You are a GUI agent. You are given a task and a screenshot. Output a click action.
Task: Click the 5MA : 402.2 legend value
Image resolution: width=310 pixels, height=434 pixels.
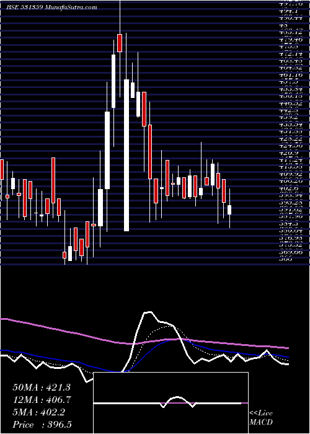[x=38, y=412]
